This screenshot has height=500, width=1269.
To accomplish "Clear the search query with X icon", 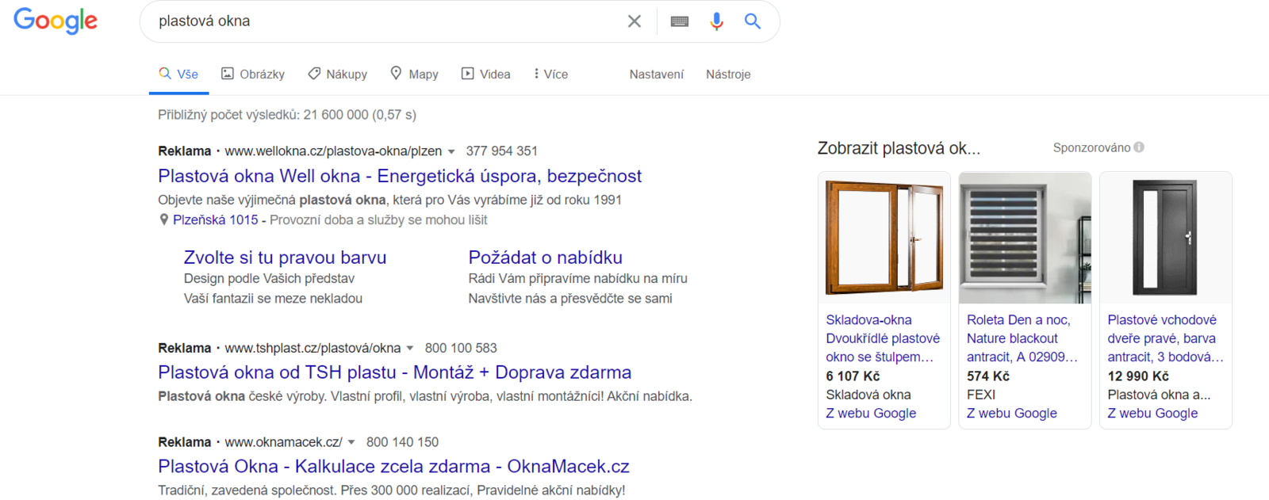I will [634, 21].
